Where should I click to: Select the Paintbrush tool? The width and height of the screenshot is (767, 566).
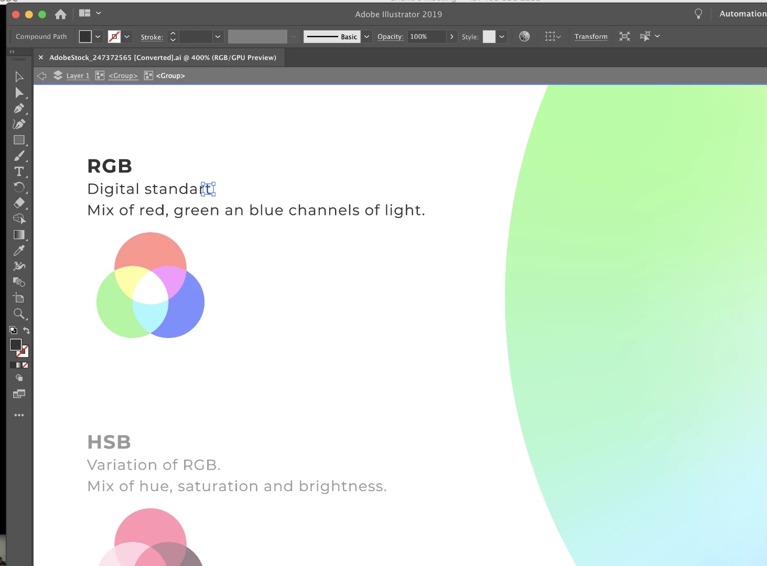[19, 156]
